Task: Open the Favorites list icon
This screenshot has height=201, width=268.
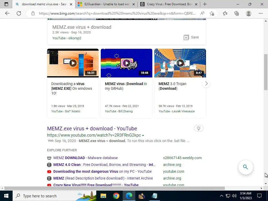Action: pyautogui.click(x=225, y=13)
